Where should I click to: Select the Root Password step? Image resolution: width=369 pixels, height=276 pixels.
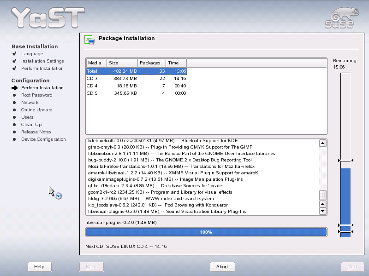37,95
